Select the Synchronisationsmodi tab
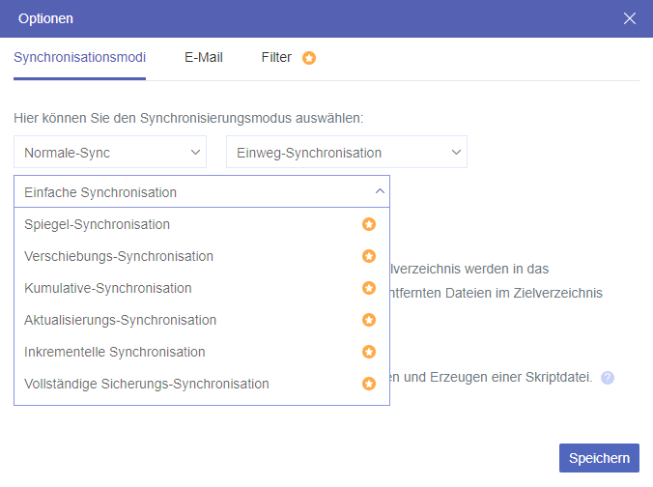The width and height of the screenshot is (653, 487). (79, 58)
